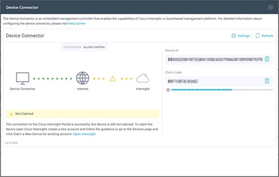Click the Not Claimed warning banner

point(83,114)
